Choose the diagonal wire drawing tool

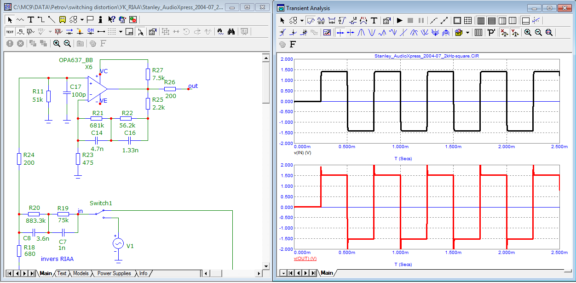tap(52, 19)
